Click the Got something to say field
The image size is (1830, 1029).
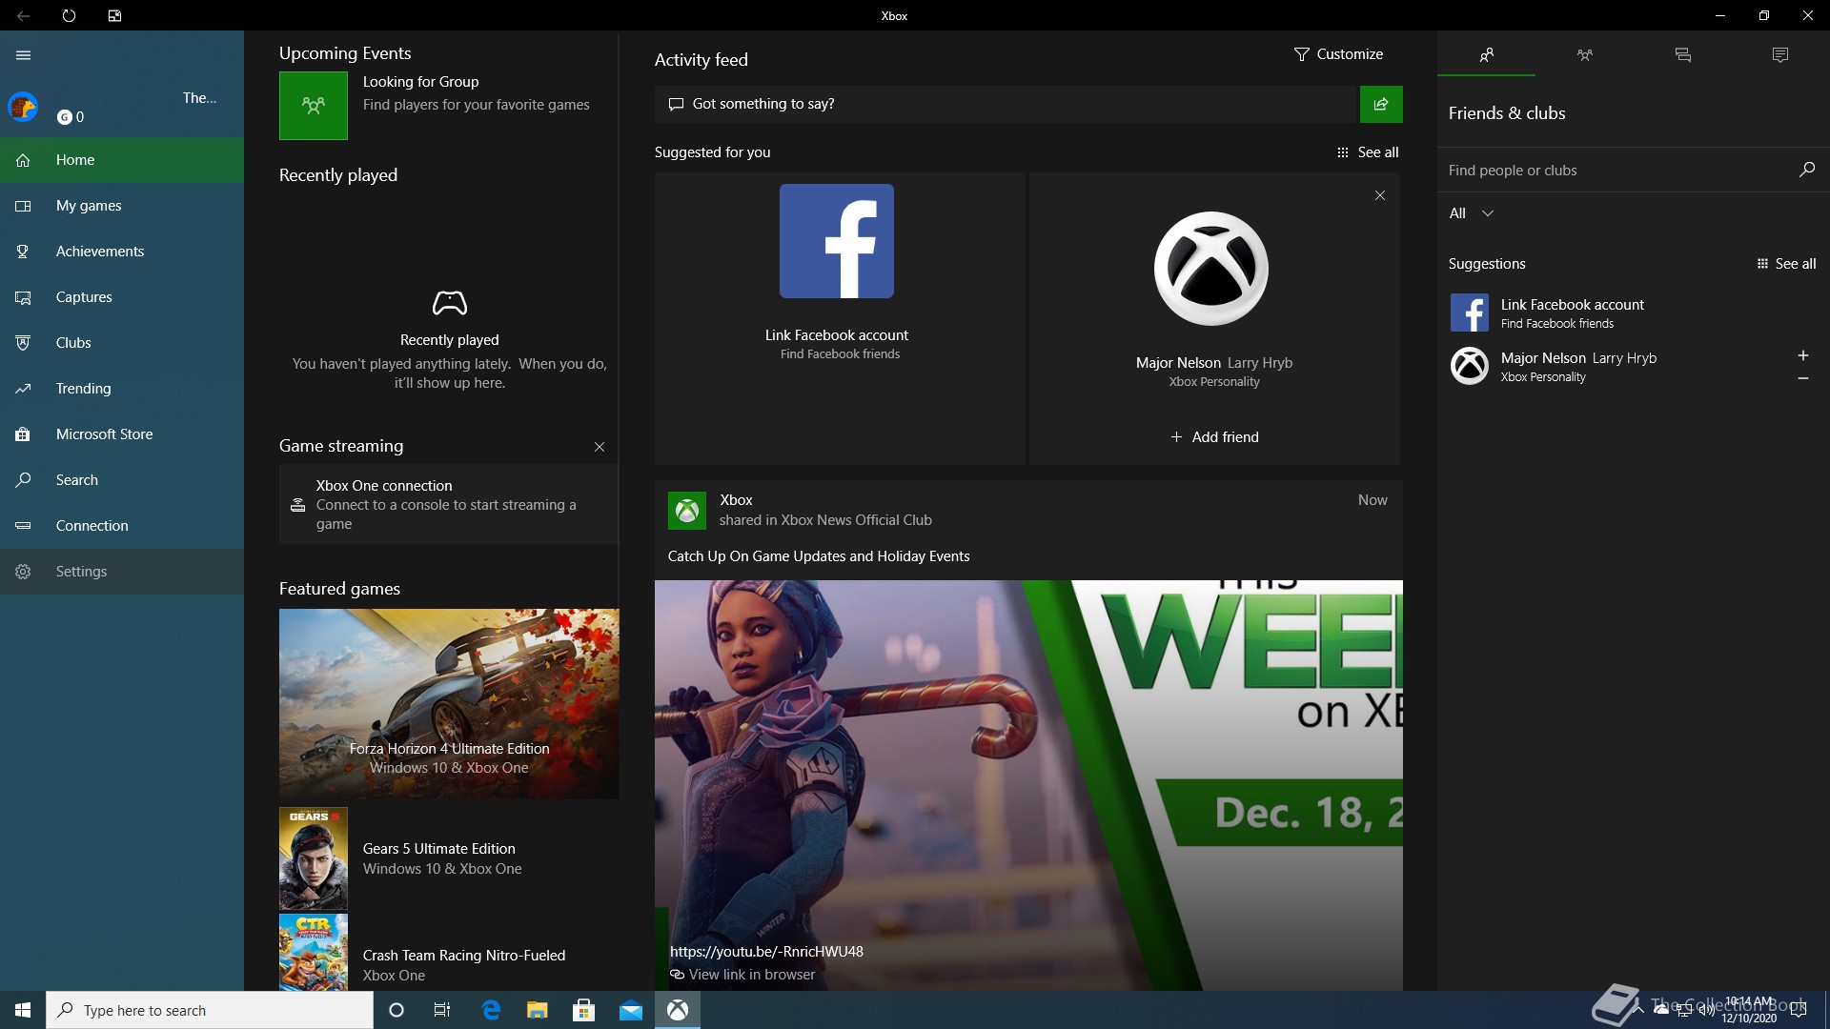pos(1006,104)
